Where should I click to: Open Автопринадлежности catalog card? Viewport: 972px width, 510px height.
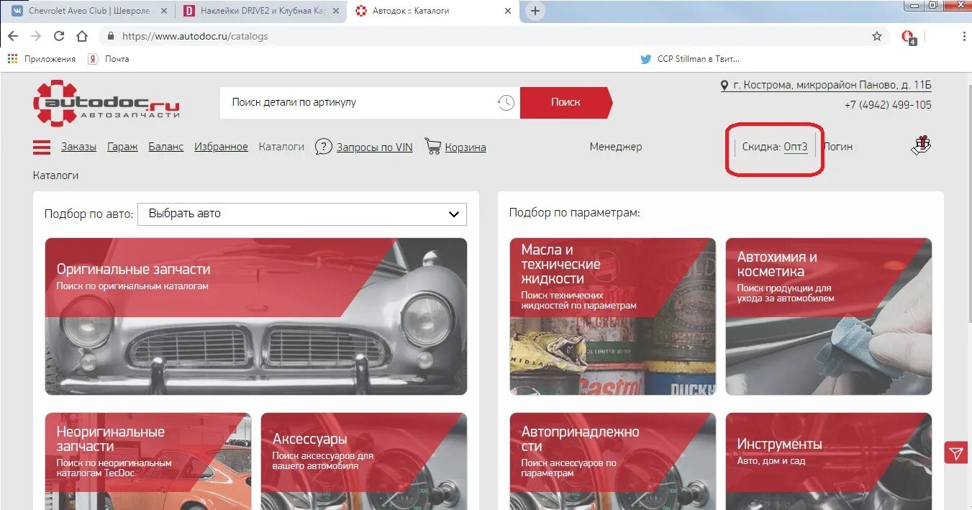click(613, 461)
